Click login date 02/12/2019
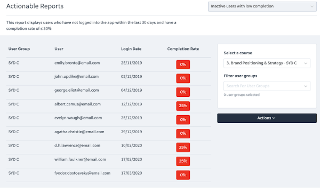 pos(131,76)
